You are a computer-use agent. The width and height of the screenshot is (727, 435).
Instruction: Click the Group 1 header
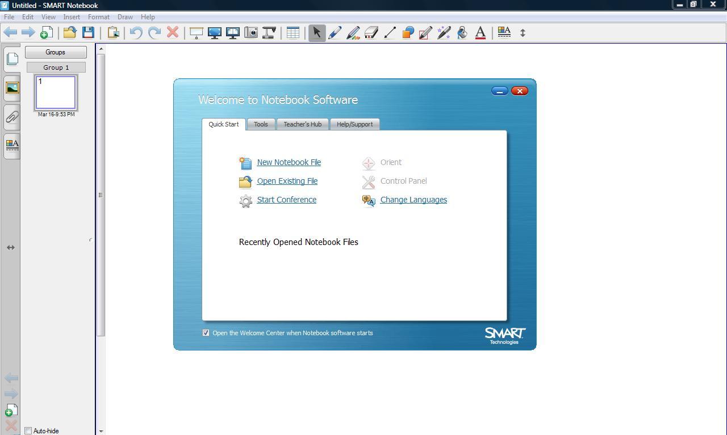point(56,67)
